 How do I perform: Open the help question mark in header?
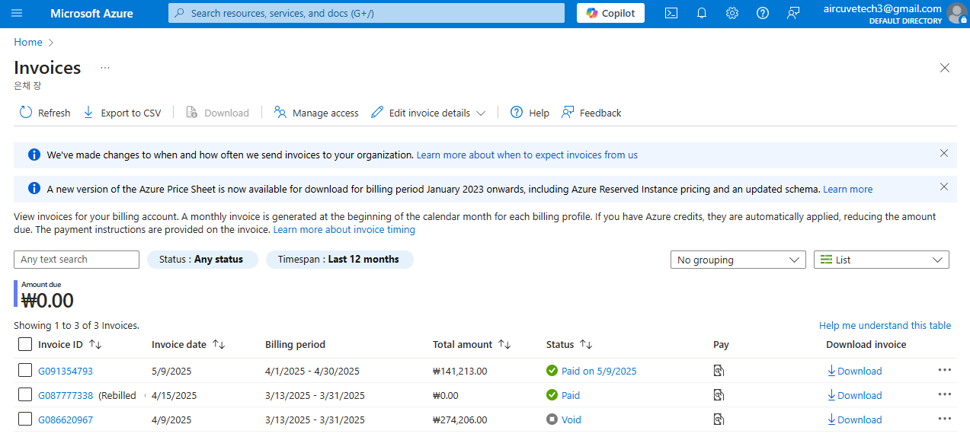(x=763, y=13)
